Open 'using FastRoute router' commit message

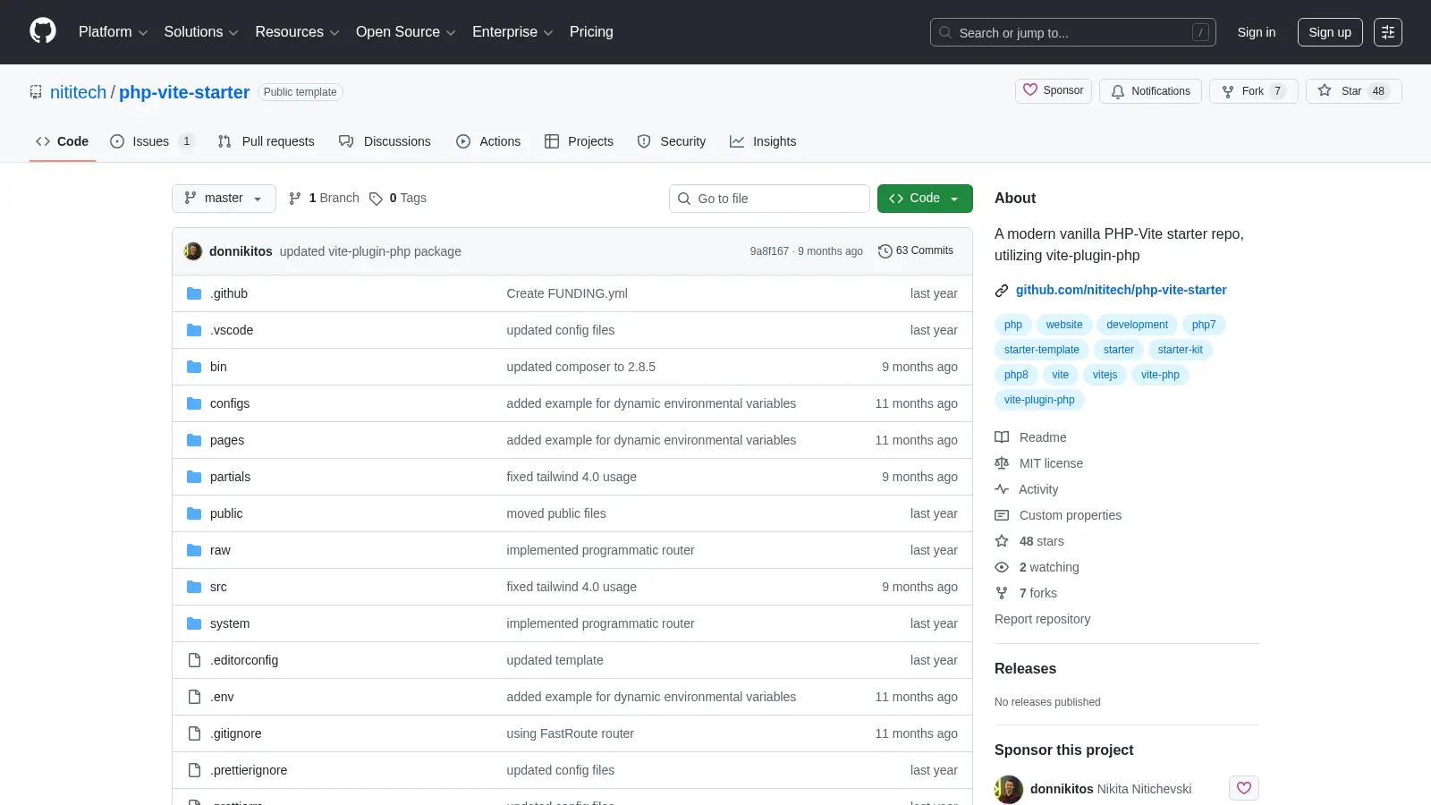(x=570, y=733)
